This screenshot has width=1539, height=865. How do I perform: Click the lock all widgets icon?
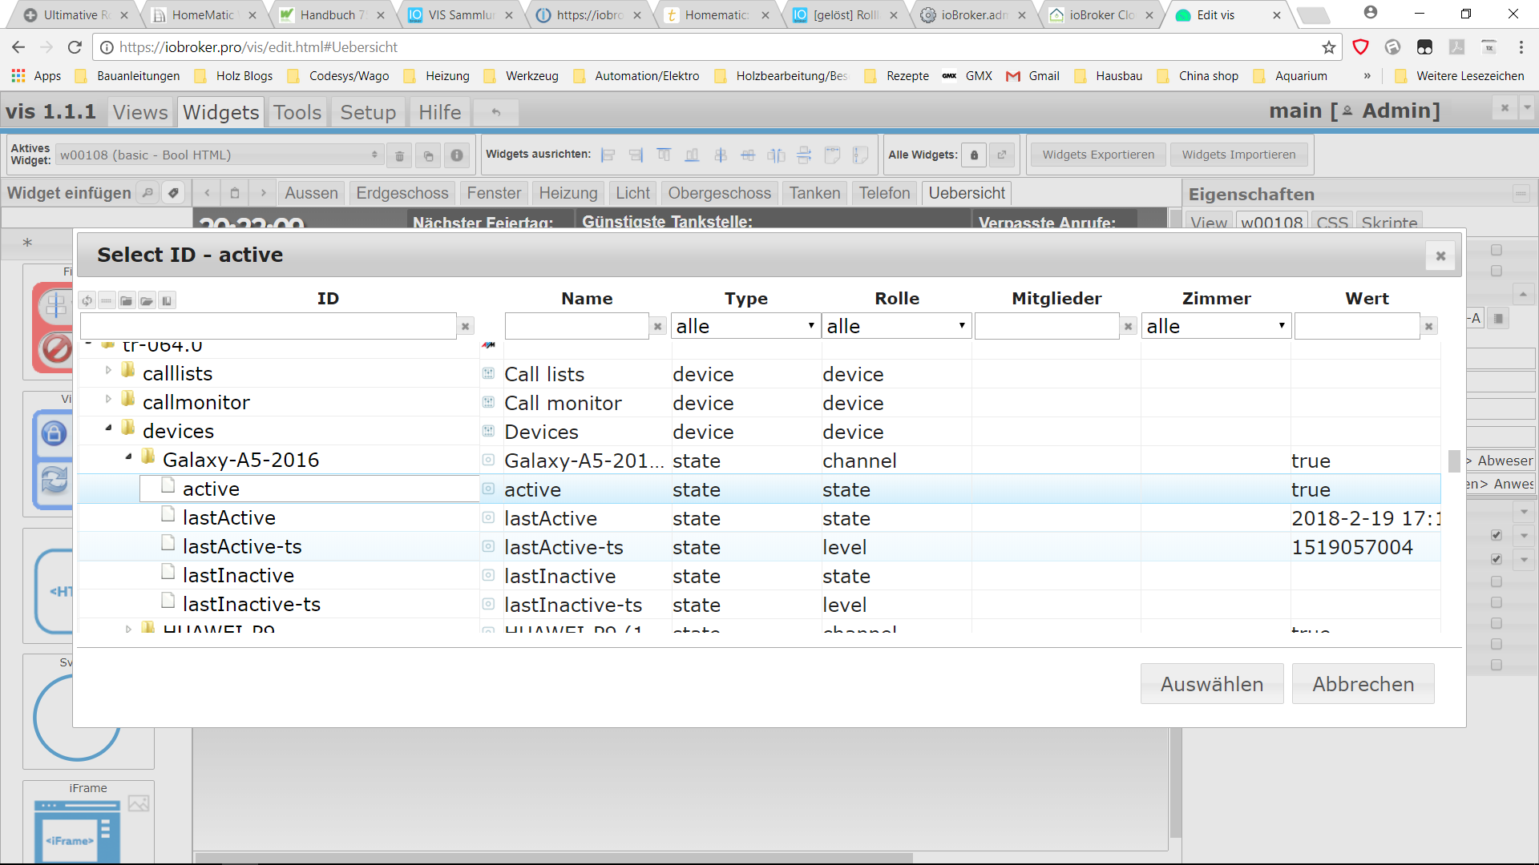974,155
